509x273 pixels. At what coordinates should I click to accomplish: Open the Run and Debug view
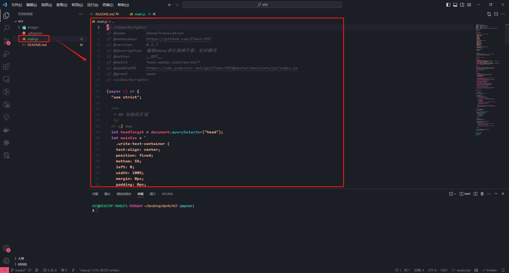point(6,54)
